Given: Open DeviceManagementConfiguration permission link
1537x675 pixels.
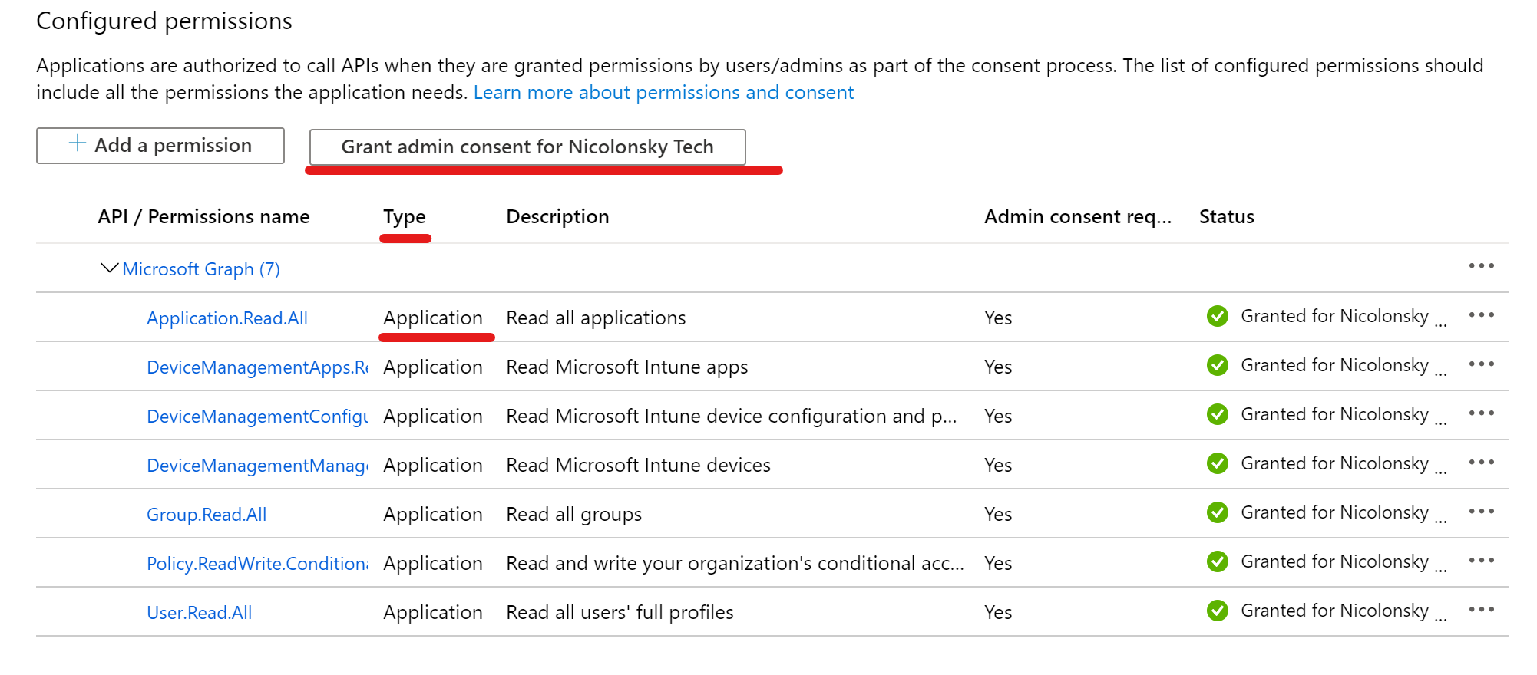Looking at the screenshot, I should 257,417.
